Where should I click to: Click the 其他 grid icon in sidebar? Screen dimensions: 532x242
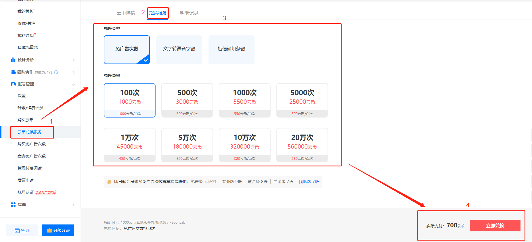[13, 205]
